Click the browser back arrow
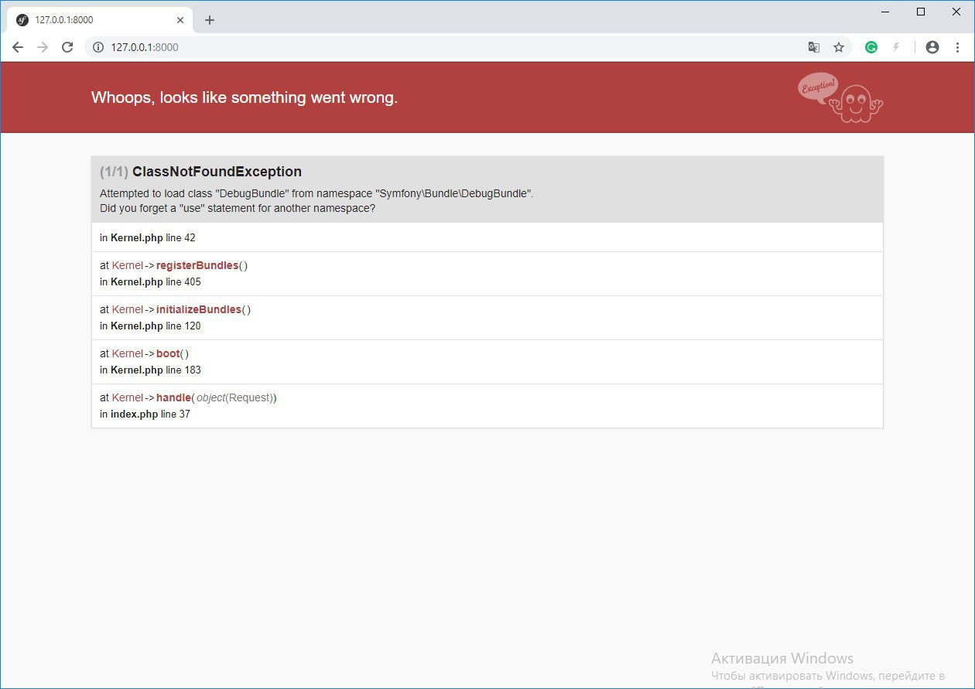 point(18,47)
